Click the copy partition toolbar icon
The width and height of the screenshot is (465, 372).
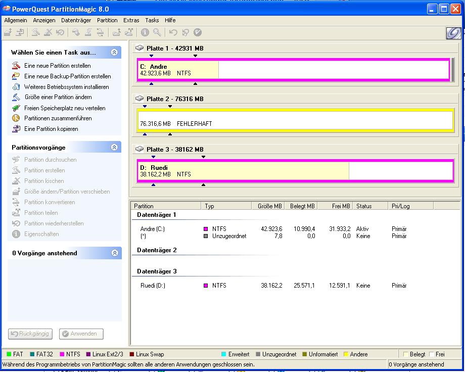20,32
